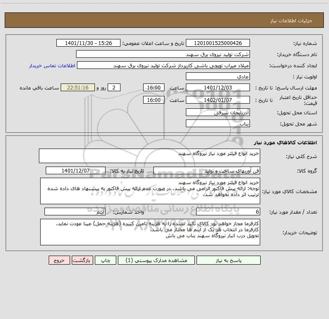Click price validity time 16:00 field
329x319 pixels.
click(x=153, y=100)
